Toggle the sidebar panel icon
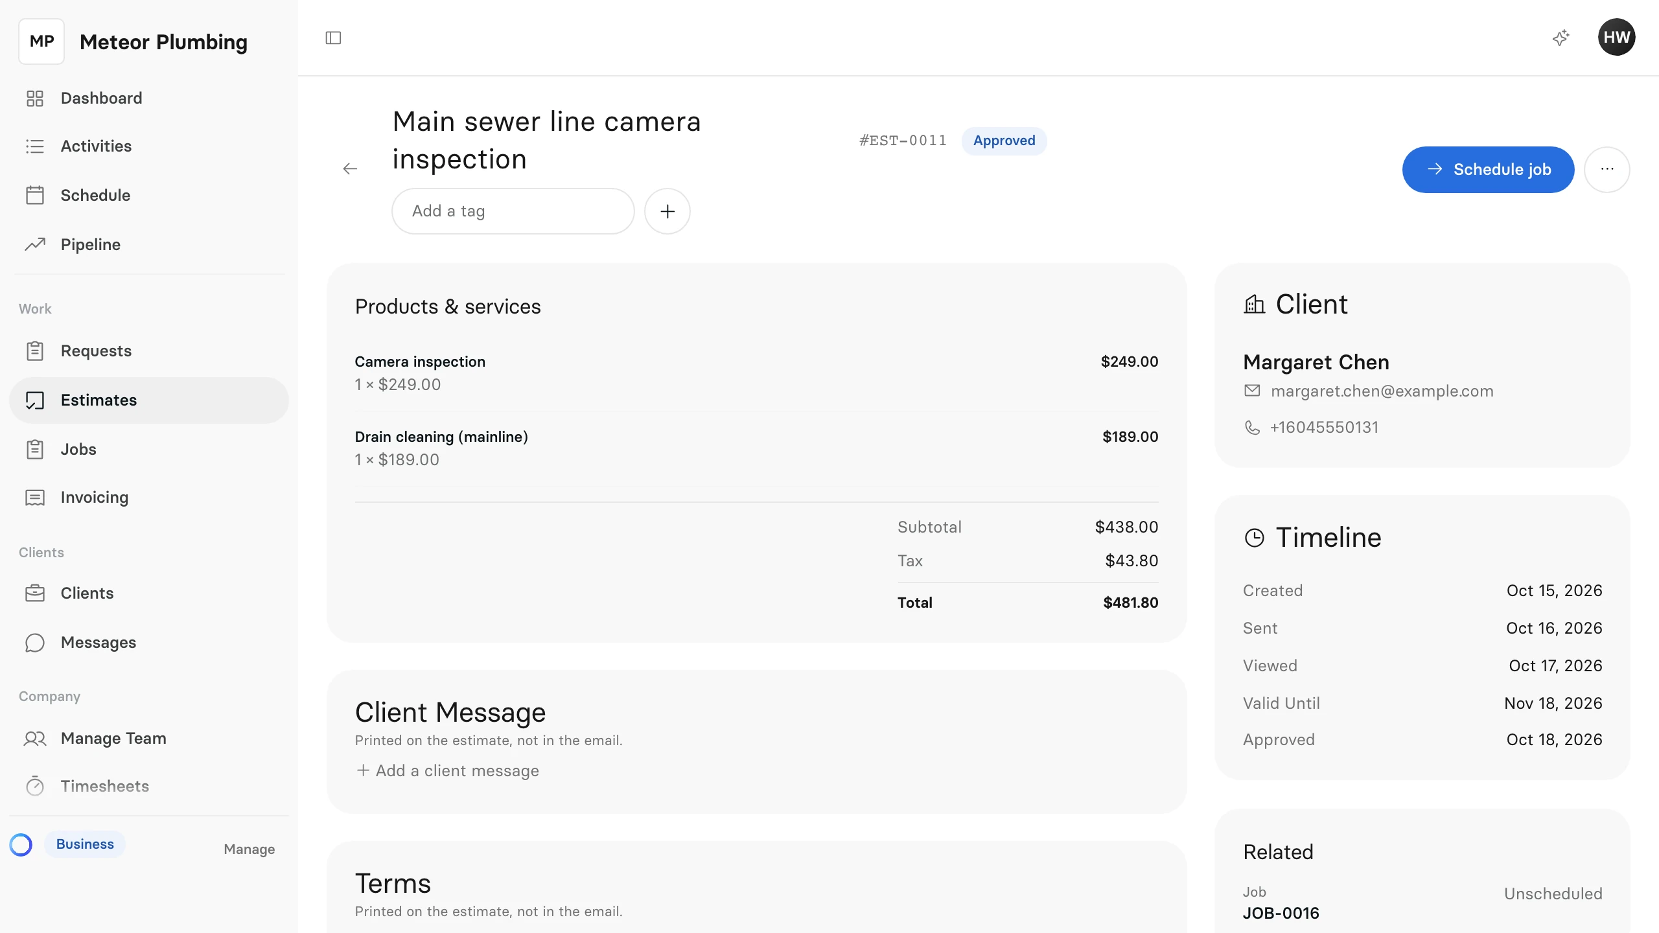Screen dimensions: 1659x933 333,38
